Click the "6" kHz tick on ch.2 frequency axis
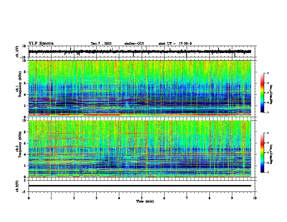Image resolution: width=287 pixels, height=222 pixels. coord(25,143)
